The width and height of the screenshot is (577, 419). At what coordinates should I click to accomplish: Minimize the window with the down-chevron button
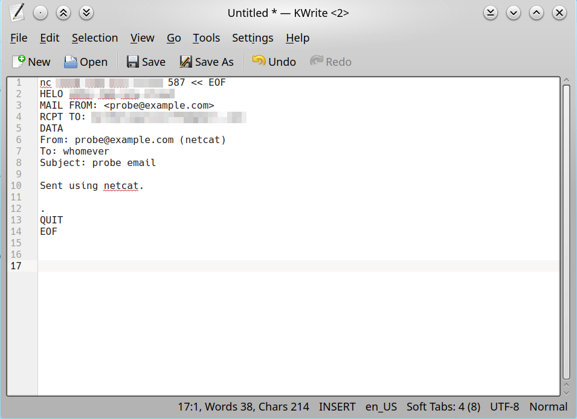pyautogui.click(x=514, y=13)
